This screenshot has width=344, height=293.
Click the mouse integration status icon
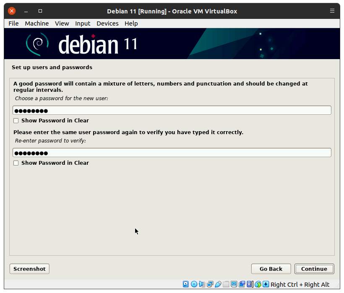(x=258, y=284)
